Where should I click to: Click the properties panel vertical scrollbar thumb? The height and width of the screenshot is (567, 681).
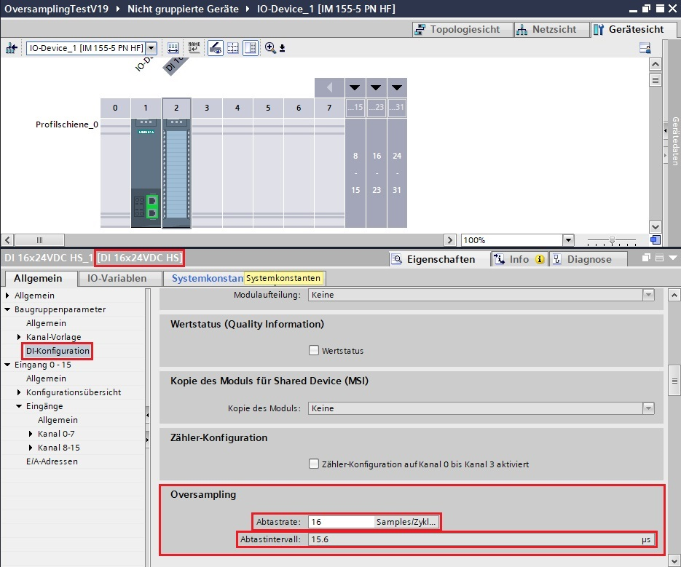coord(674,381)
